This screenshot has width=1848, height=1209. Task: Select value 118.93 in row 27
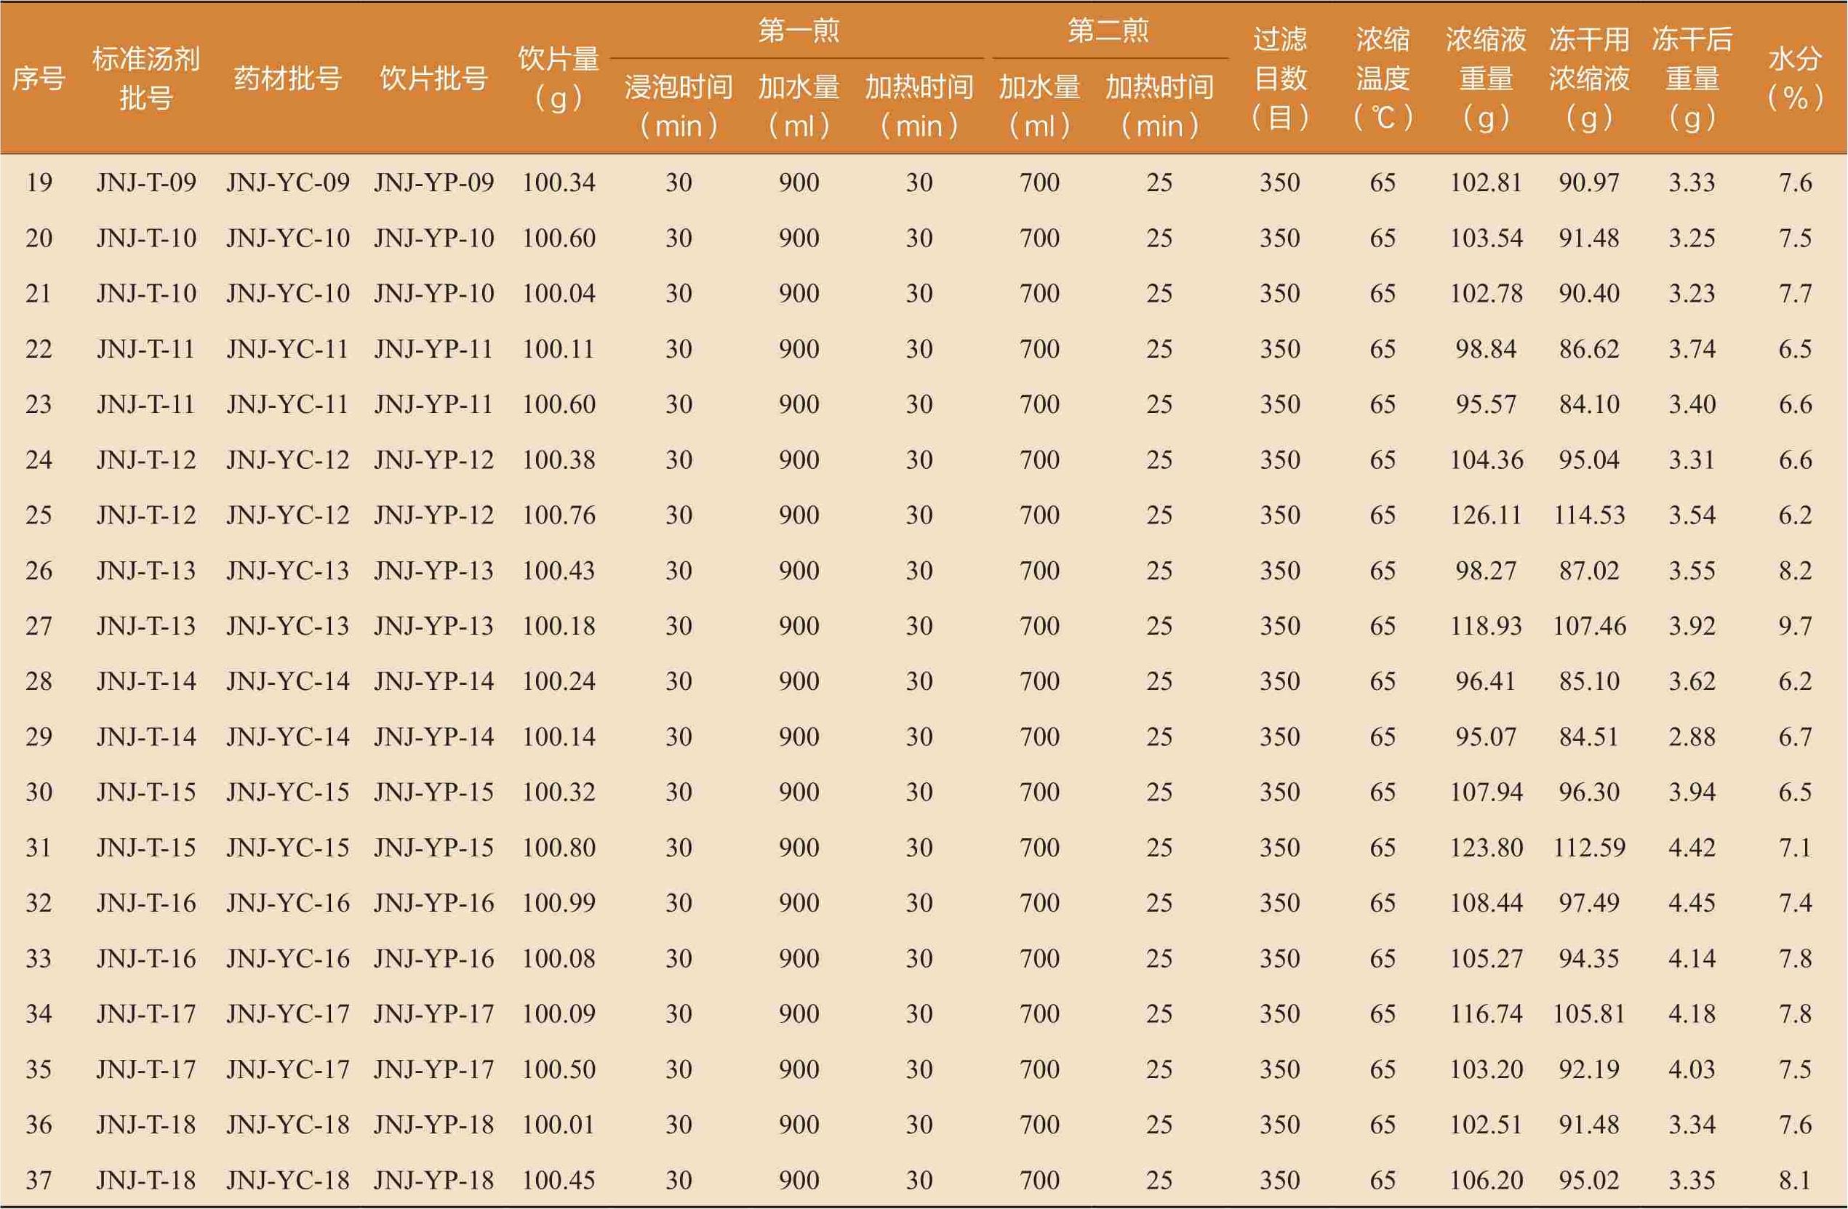tap(1485, 625)
